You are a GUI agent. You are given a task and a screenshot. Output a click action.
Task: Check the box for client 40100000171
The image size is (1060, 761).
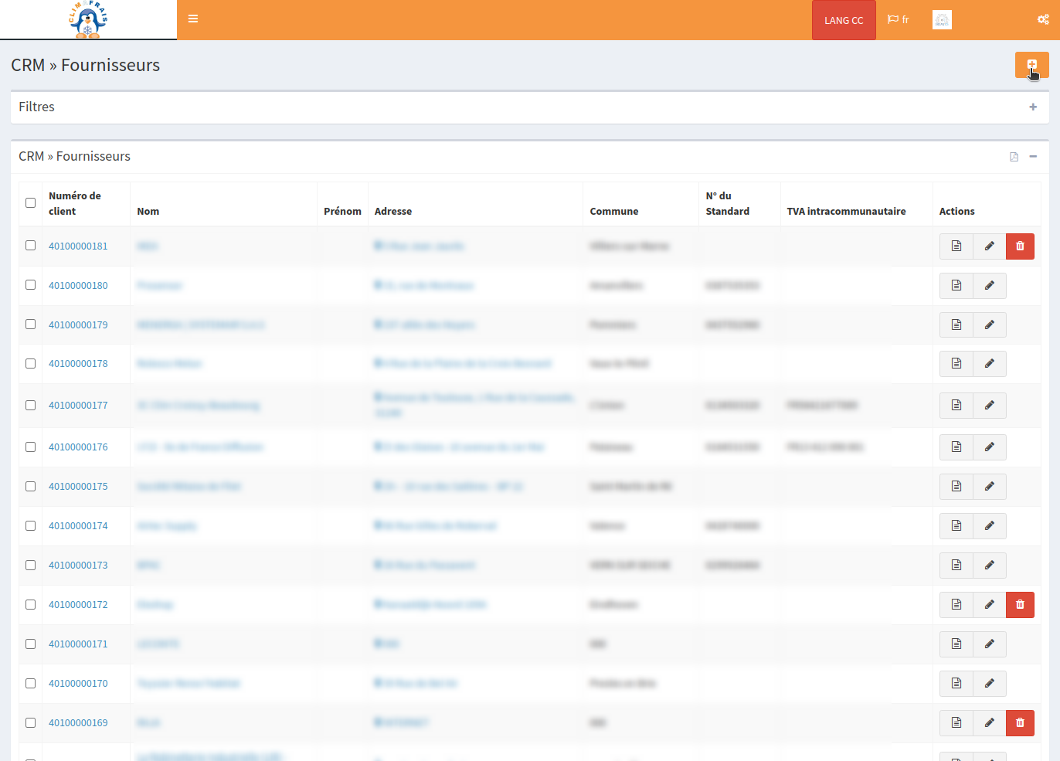pyautogui.click(x=30, y=644)
